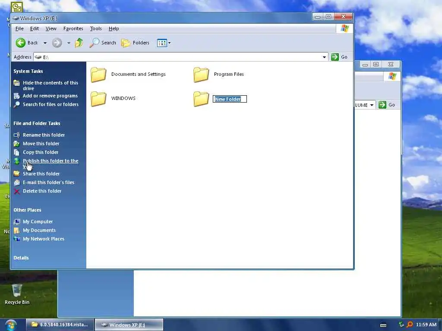Viewport: 442px width, 331px height.
Task: Click Hide the contents of this drive
Action: click(x=51, y=85)
